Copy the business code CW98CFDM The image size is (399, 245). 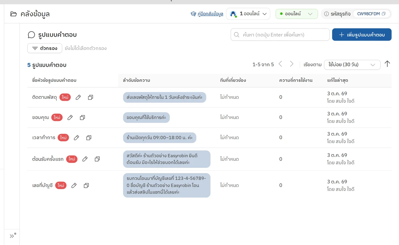click(x=384, y=14)
